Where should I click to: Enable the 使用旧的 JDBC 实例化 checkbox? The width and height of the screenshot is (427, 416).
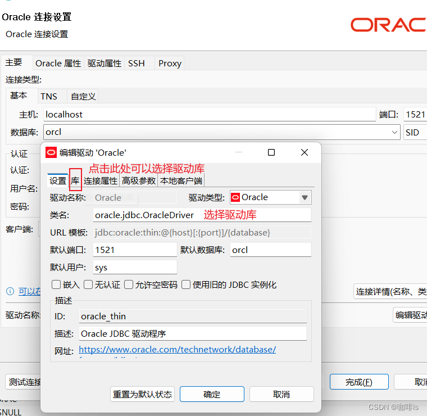(x=186, y=284)
